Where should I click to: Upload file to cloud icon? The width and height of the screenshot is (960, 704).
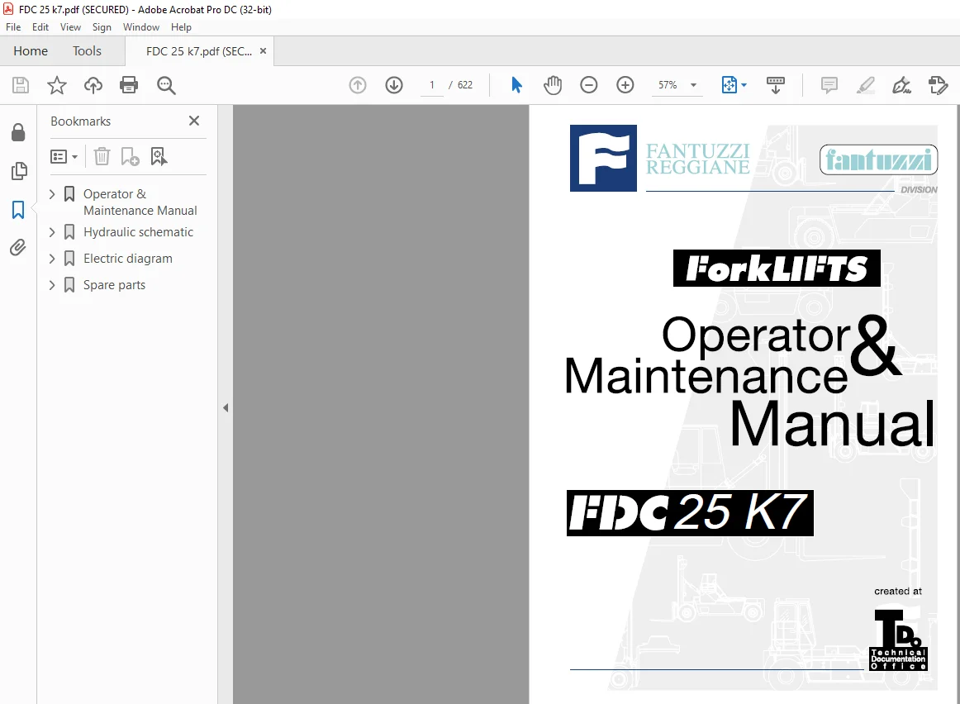[93, 85]
